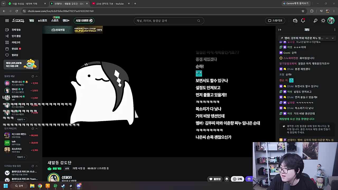
Task: Click the Chzzk logo
Action: [x=18, y=21]
